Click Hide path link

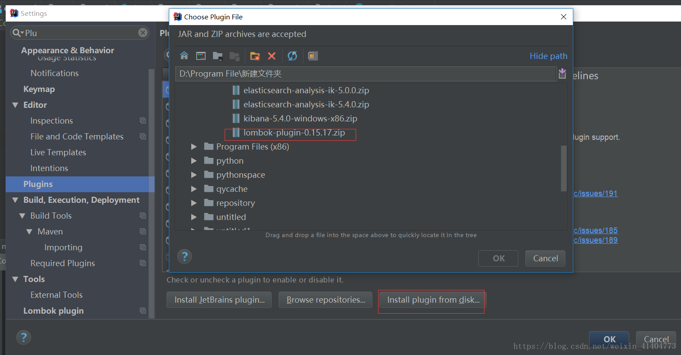(x=548, y=56)
